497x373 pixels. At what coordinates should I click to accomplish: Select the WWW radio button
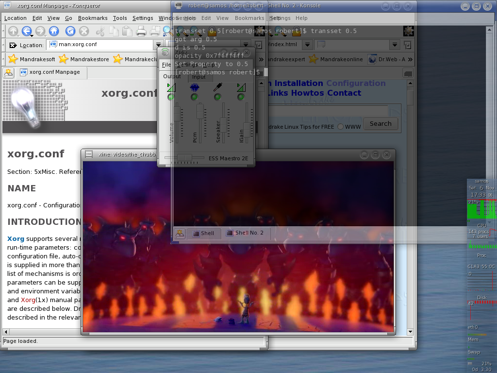340,127
